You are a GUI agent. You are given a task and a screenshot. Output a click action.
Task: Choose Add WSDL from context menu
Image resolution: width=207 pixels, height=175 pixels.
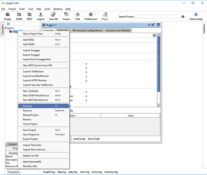pyautogui.click(x=44, y=40)
